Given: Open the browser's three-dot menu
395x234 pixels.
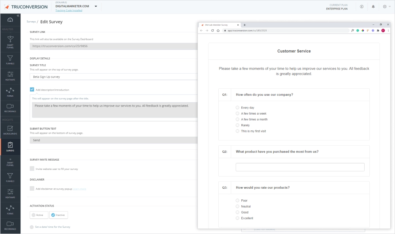Looking at the screenshot, I should pos(388,31).
